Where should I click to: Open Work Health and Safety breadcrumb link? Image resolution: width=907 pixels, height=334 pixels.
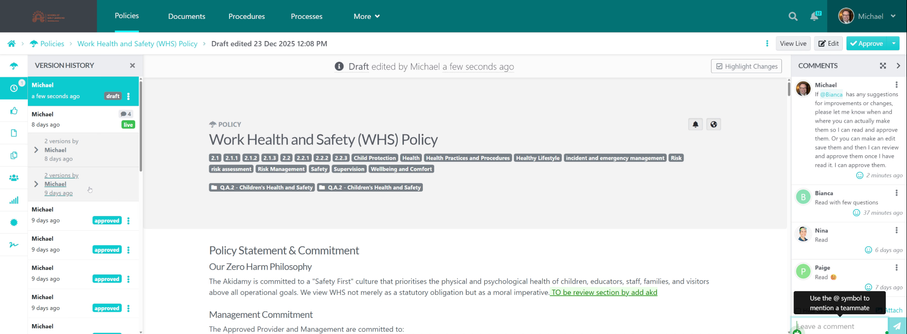pos(137,43)
